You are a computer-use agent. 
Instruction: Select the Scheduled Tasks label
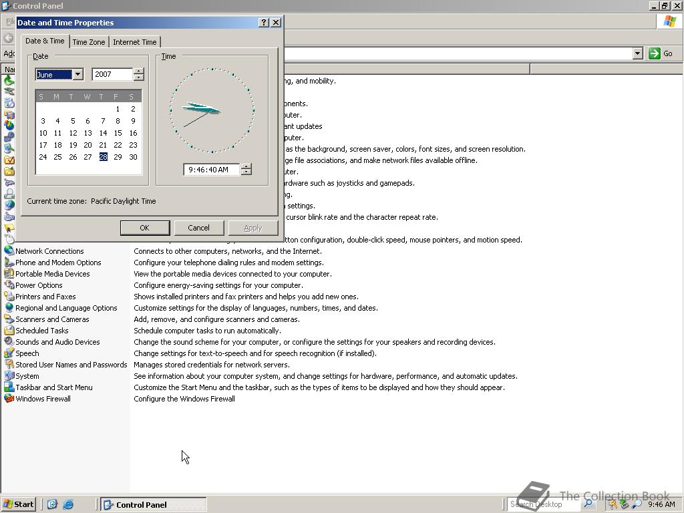pos(42,331)
